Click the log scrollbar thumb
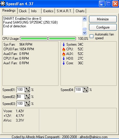 [x=84, y=29]
